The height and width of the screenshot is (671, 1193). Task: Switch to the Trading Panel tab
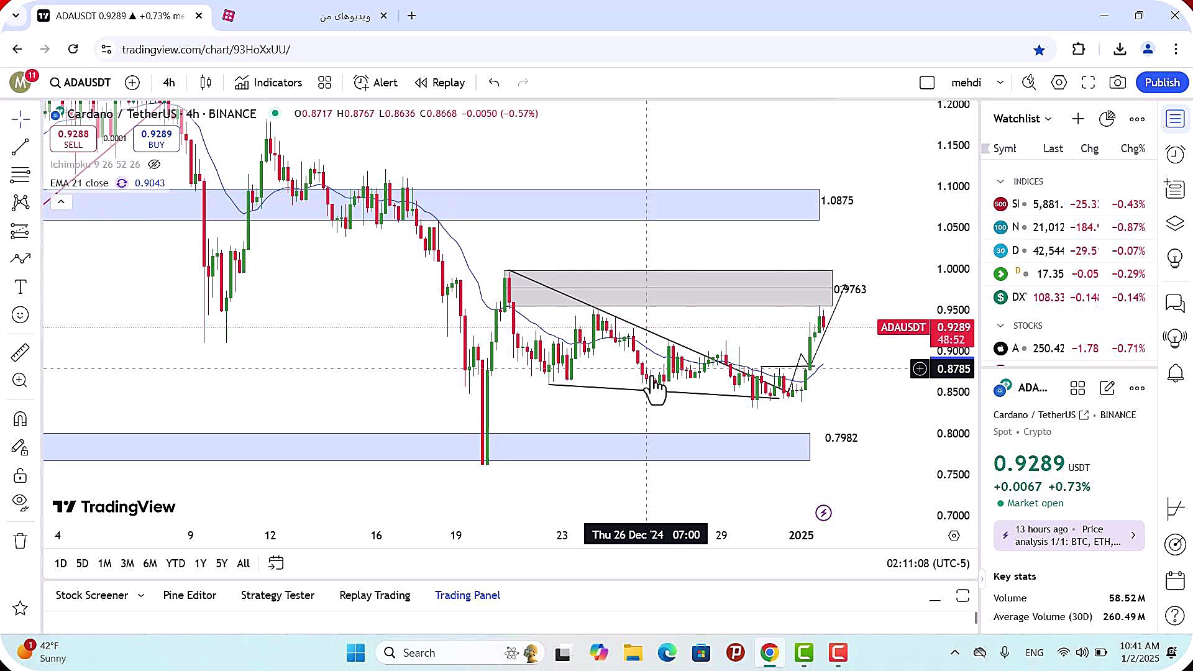point(467,595)
